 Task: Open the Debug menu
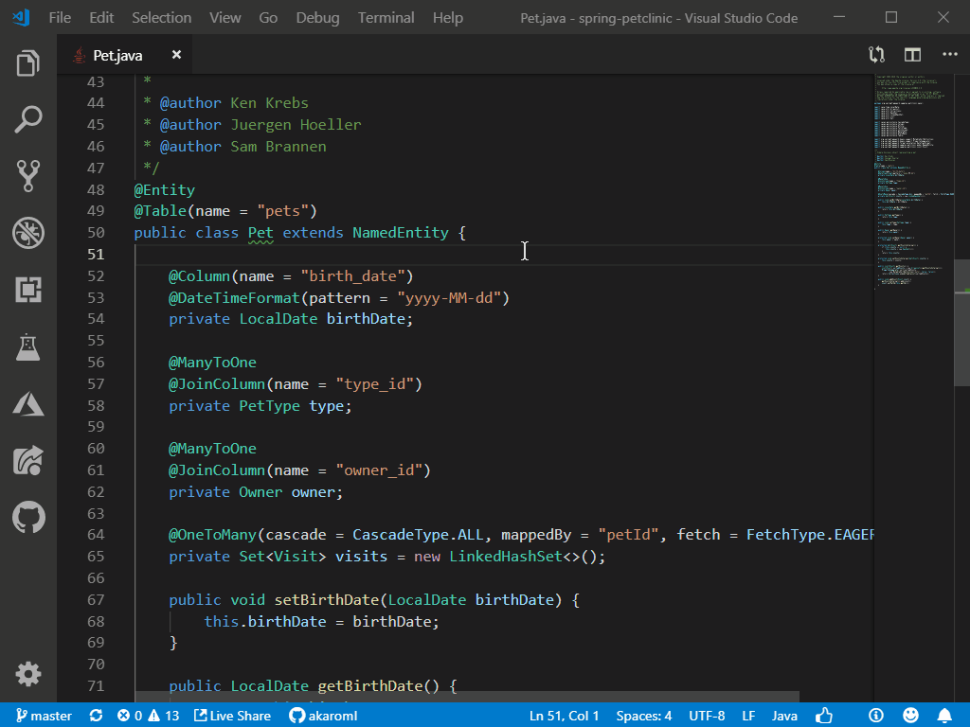(316, 17)
